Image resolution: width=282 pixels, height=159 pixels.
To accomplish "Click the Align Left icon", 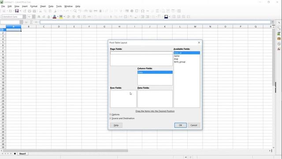I will tap(69, 17).
